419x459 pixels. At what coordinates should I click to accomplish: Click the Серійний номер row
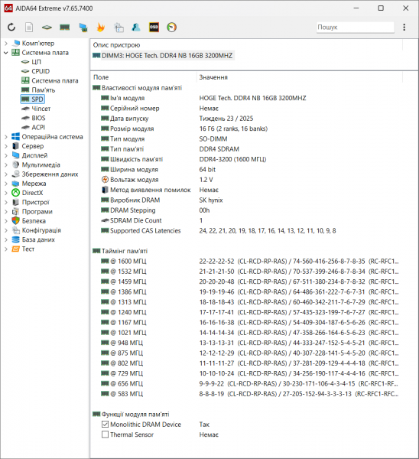tap(245, 109)
